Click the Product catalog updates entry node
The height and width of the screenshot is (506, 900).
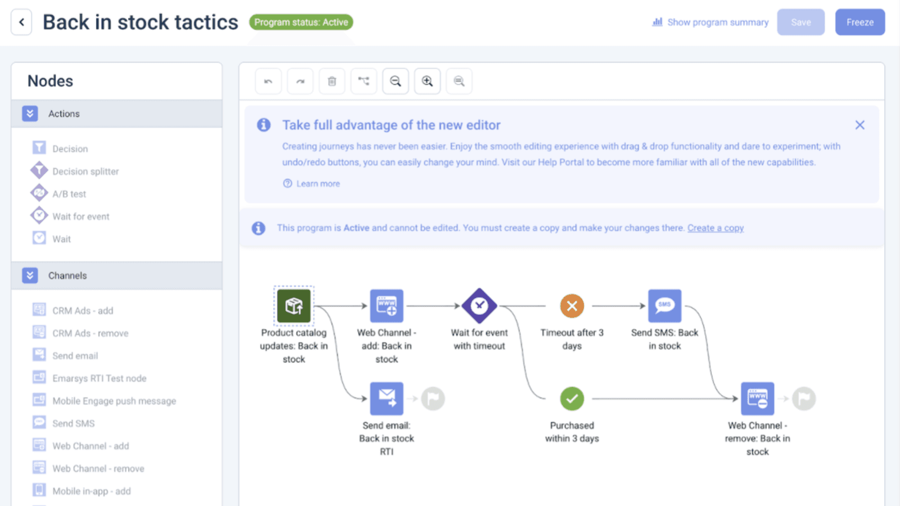293,306
